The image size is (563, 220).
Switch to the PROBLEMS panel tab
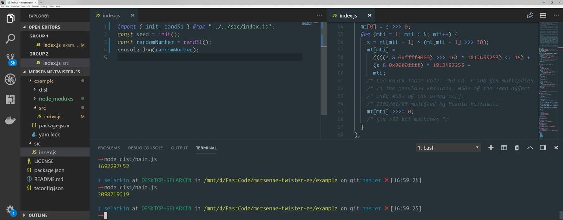coord(108,148)
